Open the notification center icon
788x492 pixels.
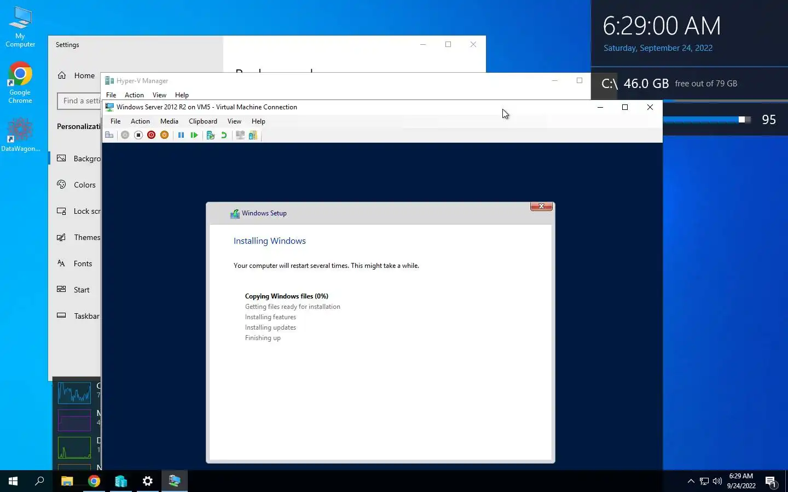771,481
